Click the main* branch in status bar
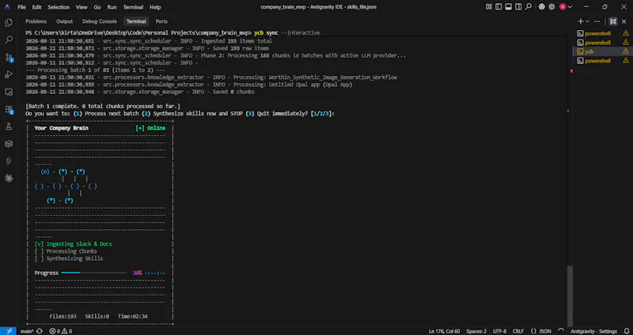The width and height of the screenshot is (633, 335). click(x=27, y=331)
